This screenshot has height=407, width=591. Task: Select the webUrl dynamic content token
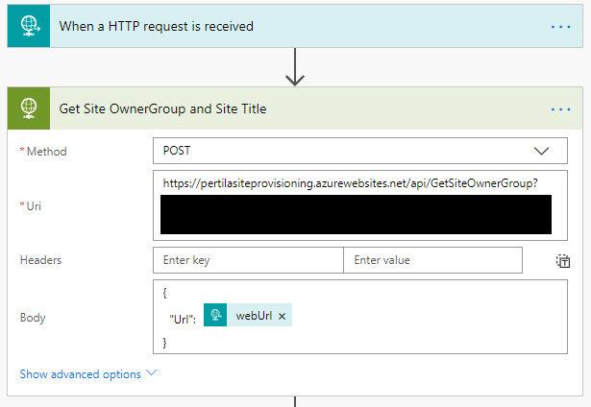coord(254,317)
